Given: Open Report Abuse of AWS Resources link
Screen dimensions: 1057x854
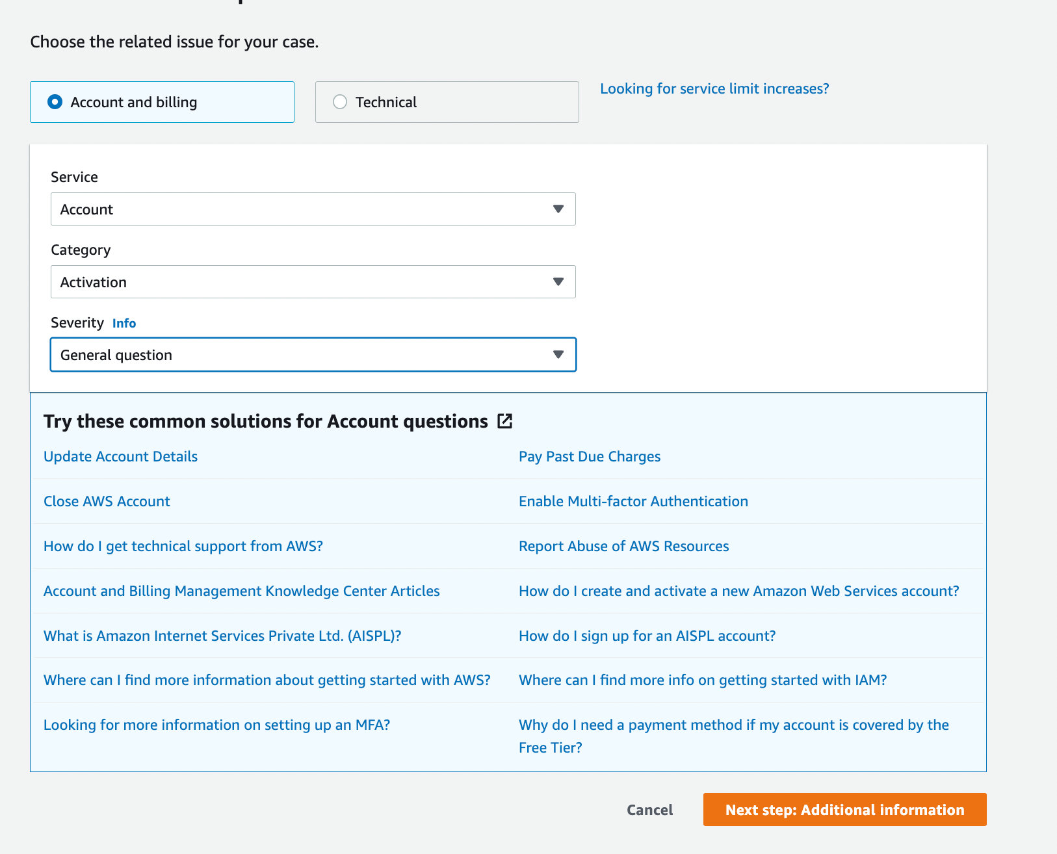Looking at the screenshot, I should click(624, 546).
